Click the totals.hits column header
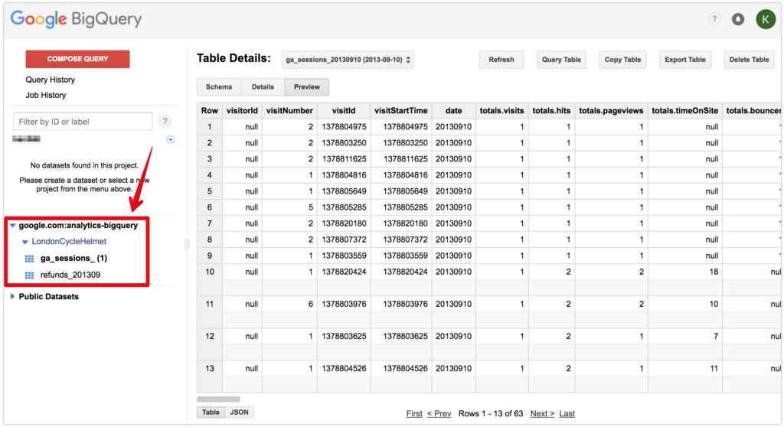The width and height of the screenshot is (784, 427). click(x=551, y=110)
